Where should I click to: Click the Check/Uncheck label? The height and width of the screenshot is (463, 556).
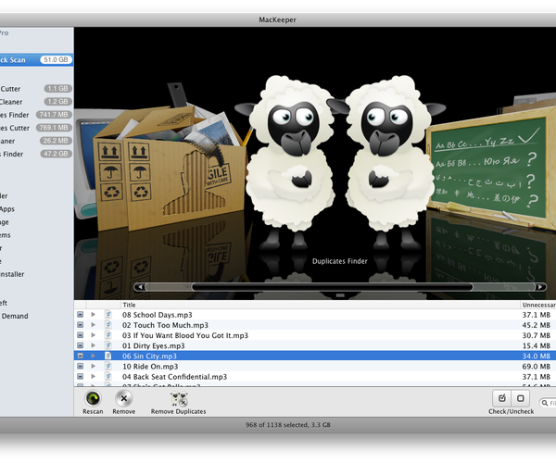(511, 411)
